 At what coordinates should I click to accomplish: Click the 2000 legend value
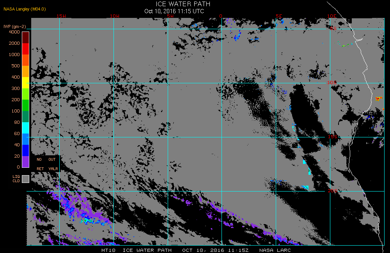pos(14,43)
